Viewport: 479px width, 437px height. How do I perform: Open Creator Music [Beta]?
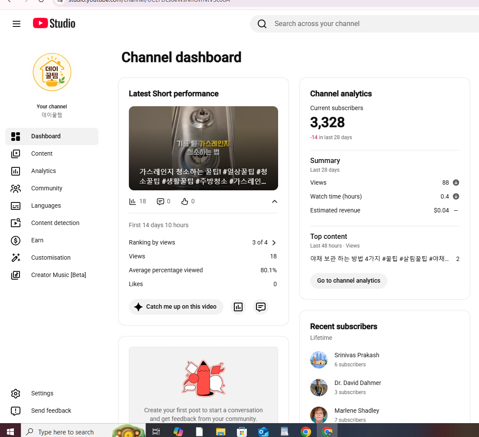[52, 275]
